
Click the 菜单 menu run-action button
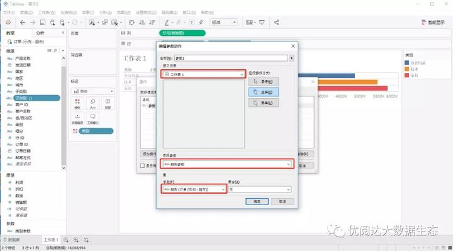264,103
